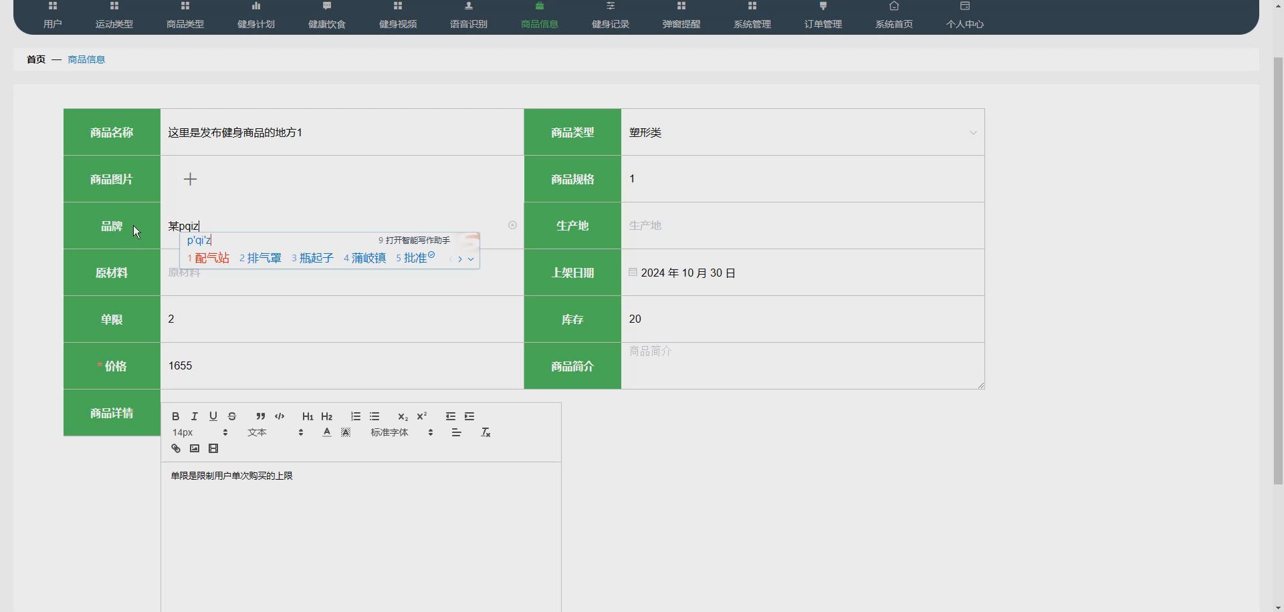Open the 弹窗提醒 menu
The height and width of the screenshot is (612, 1284).
[681, 16]
